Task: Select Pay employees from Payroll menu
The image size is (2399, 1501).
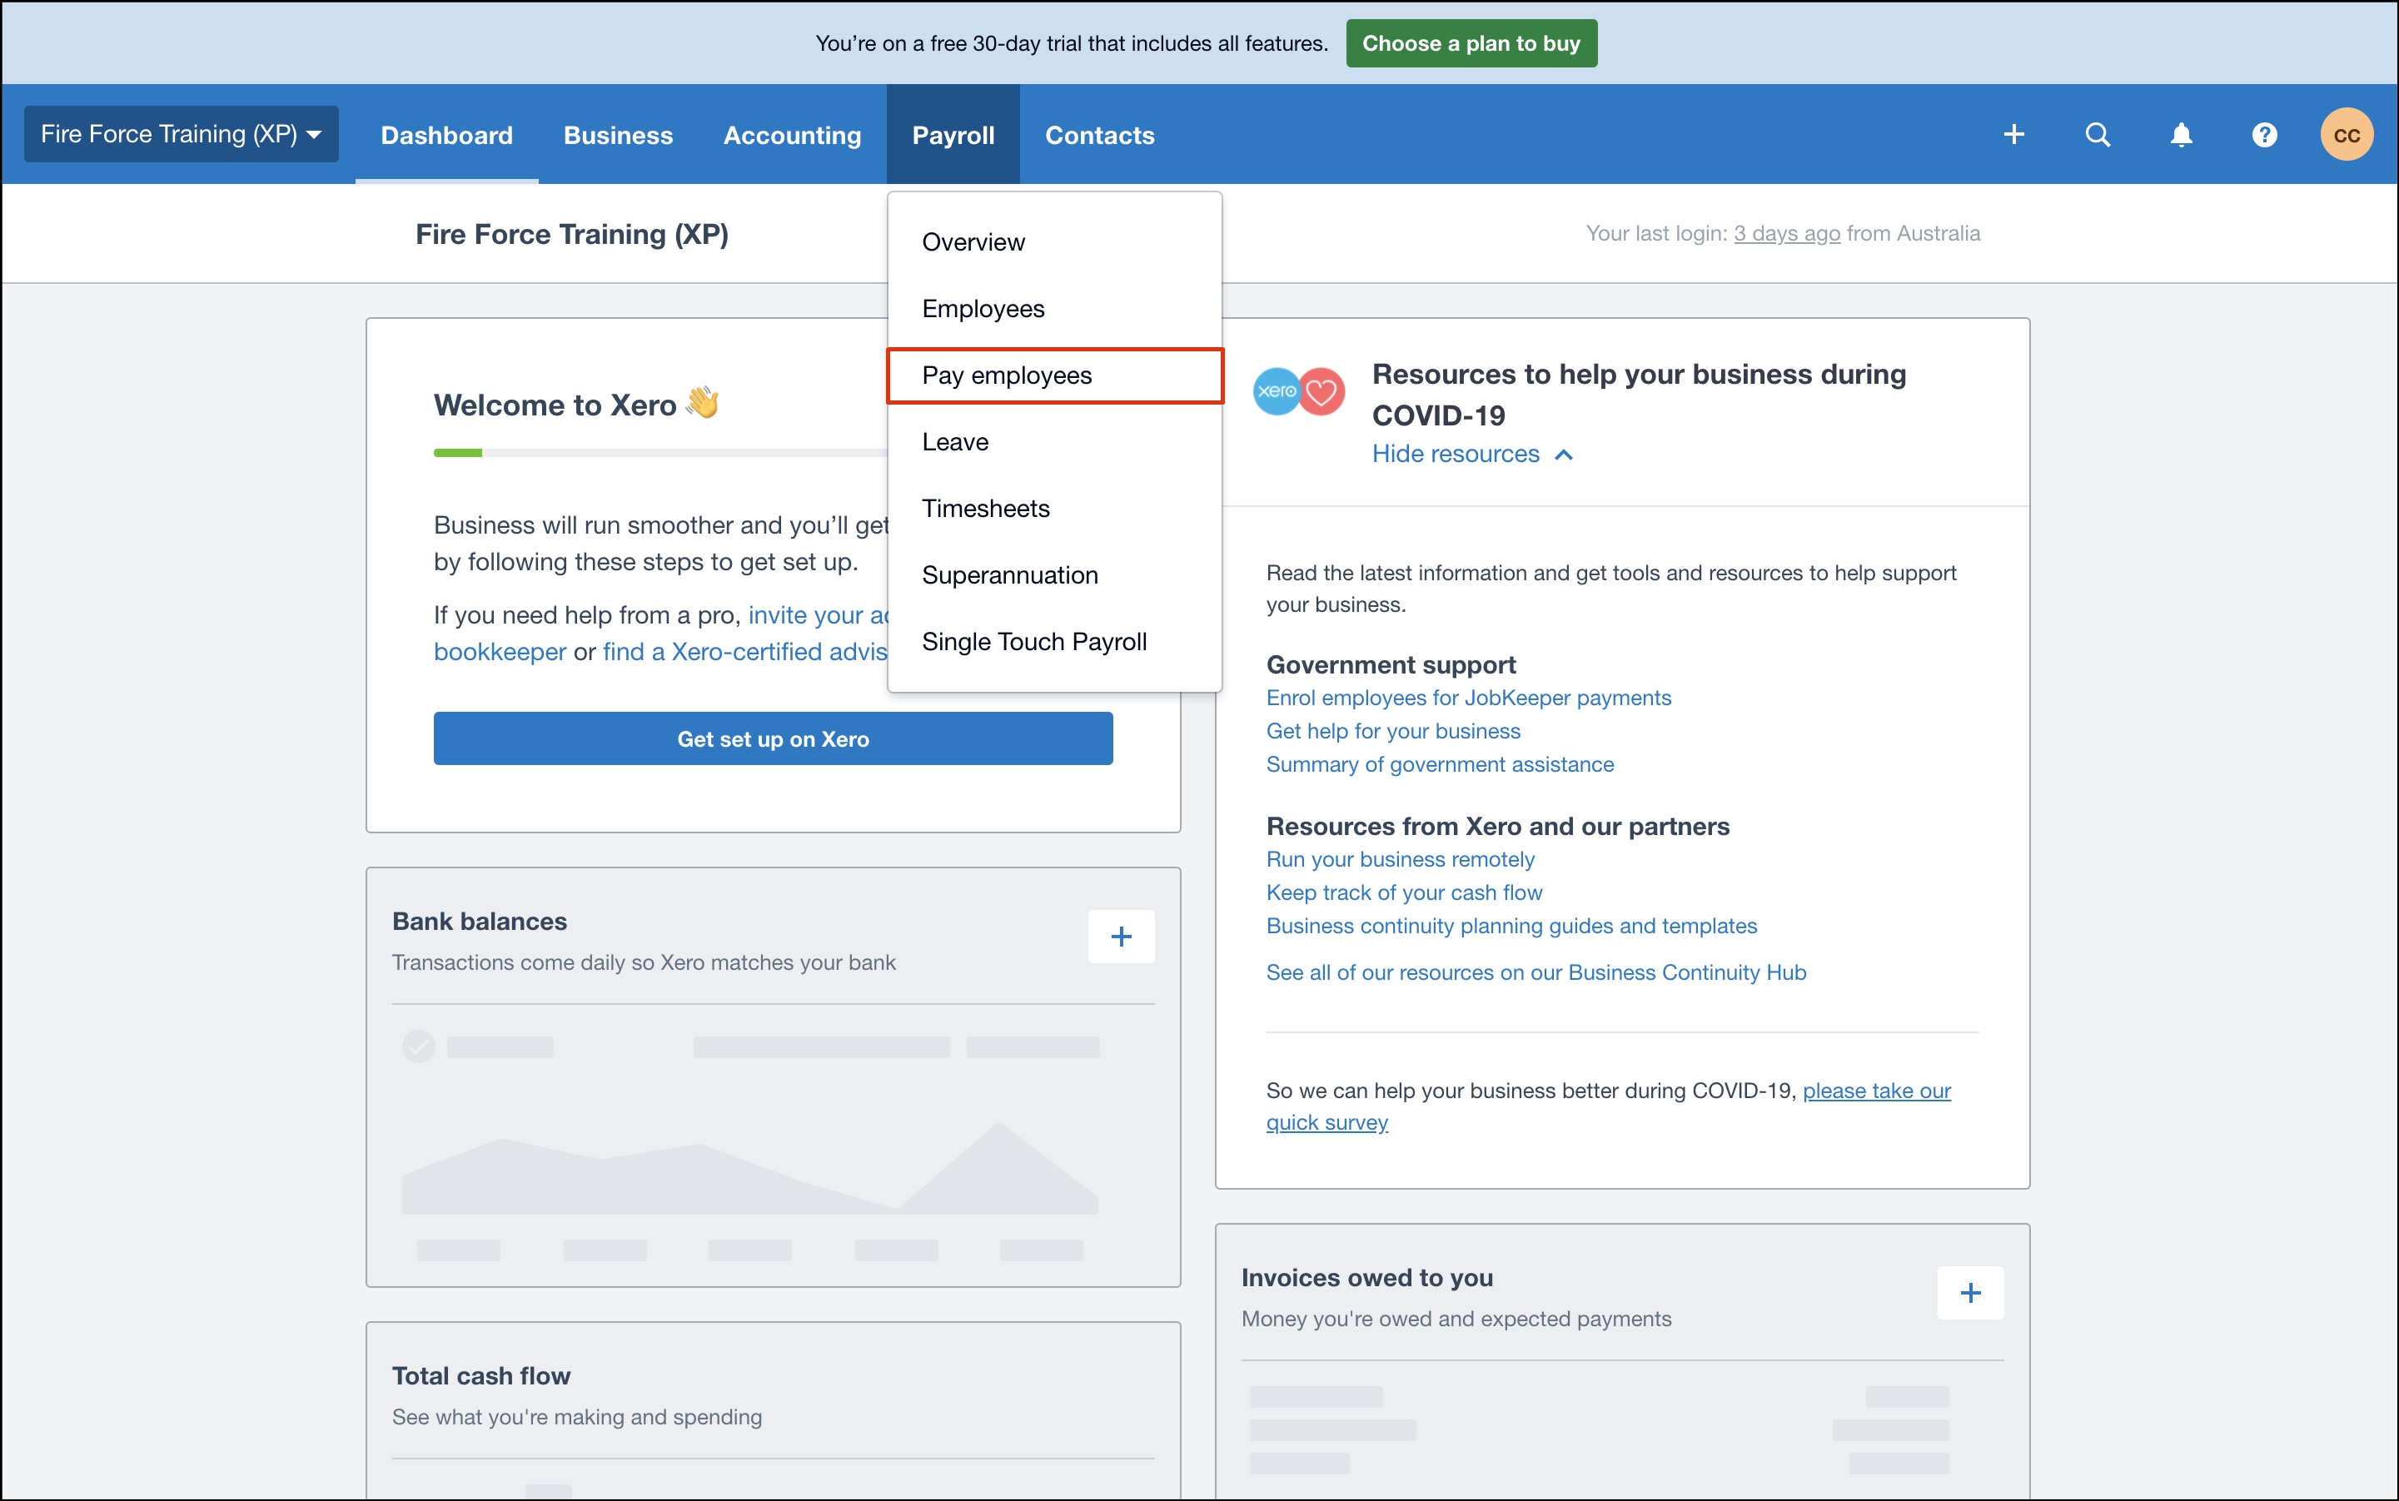Action: (1006, 375)
